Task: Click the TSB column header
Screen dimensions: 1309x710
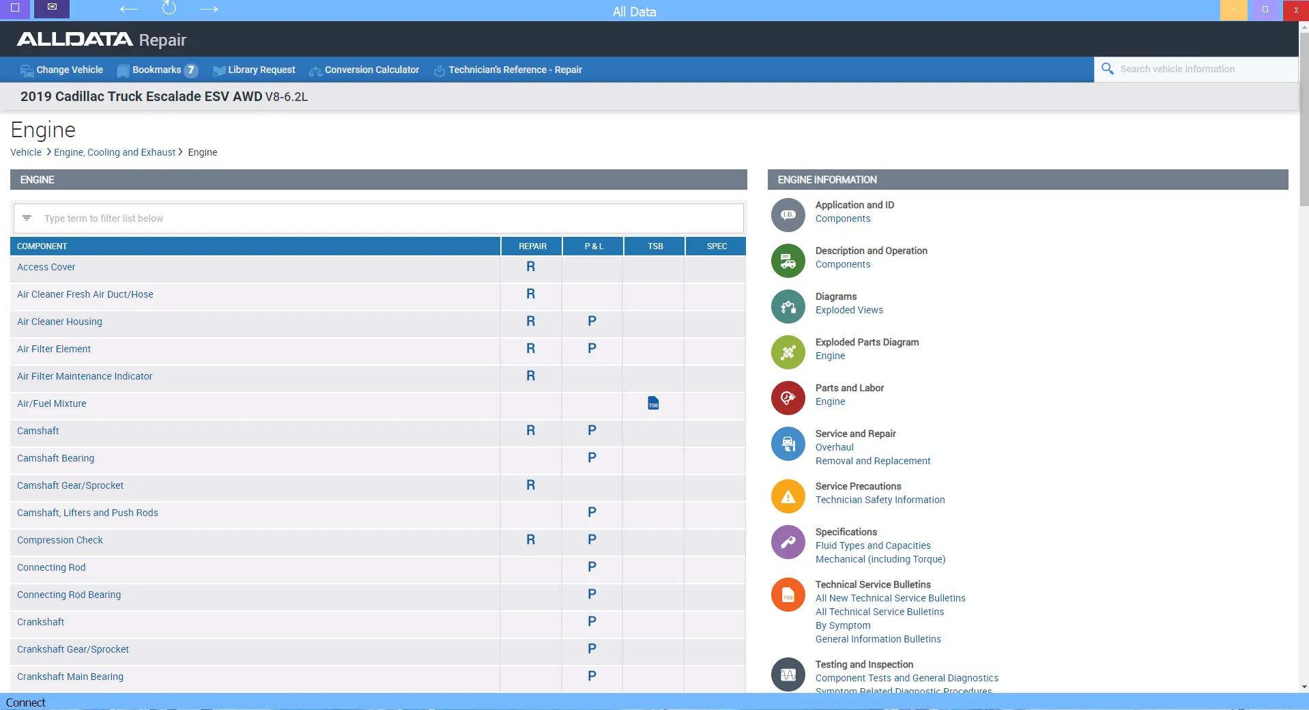Action: click(x=655, y=246)
